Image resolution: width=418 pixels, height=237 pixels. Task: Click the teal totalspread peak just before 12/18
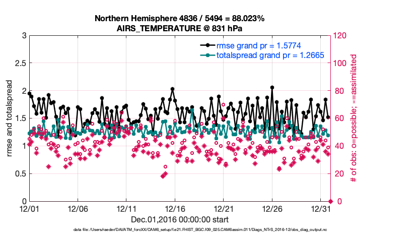pos(192,110)
